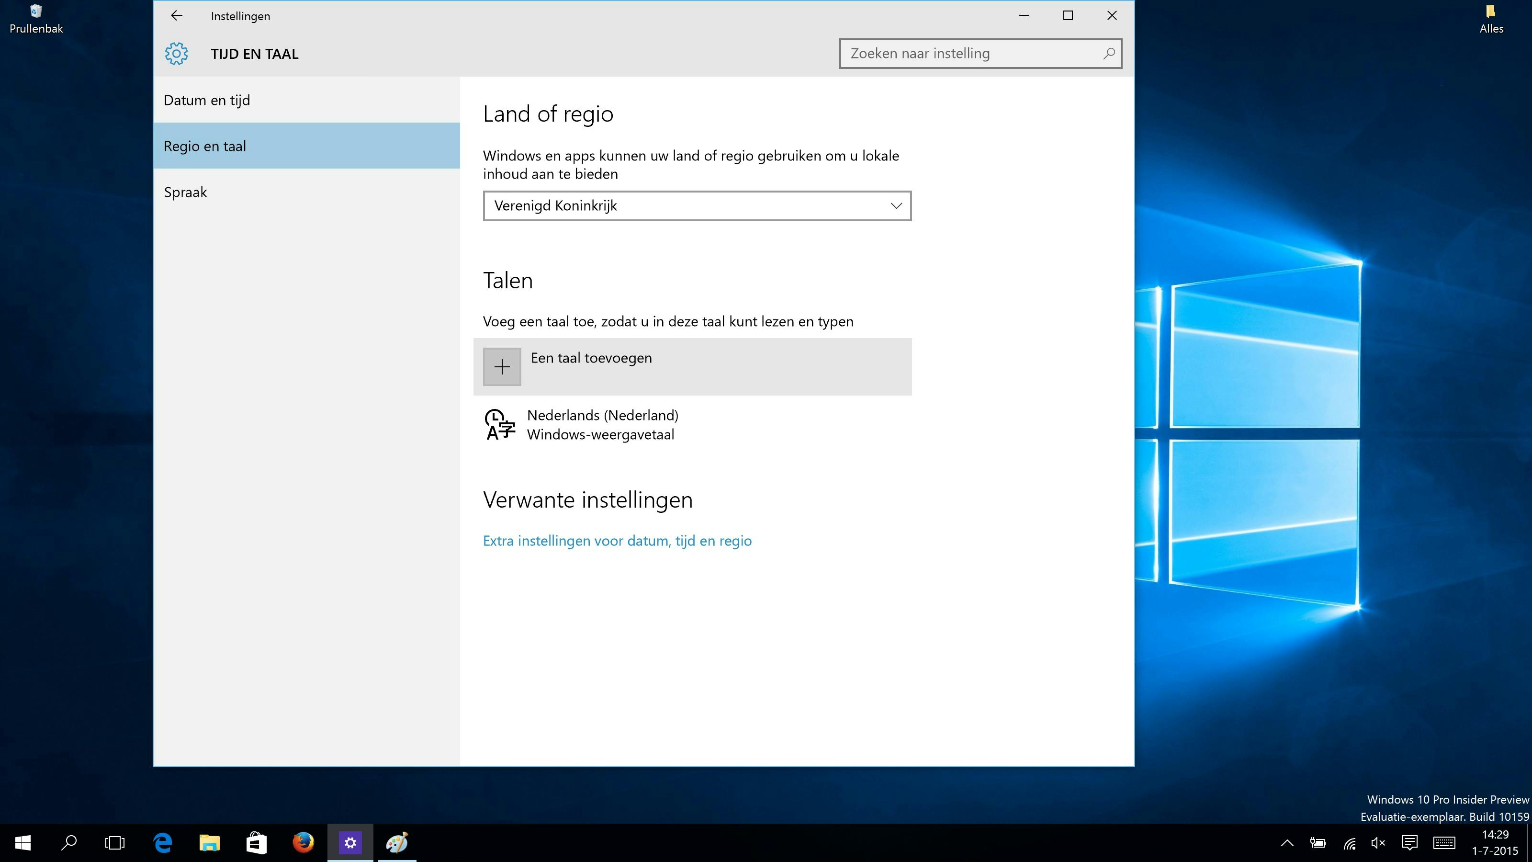Open the Task View button
This screenshot has width=1532, height=862.
tap(115, 843)
